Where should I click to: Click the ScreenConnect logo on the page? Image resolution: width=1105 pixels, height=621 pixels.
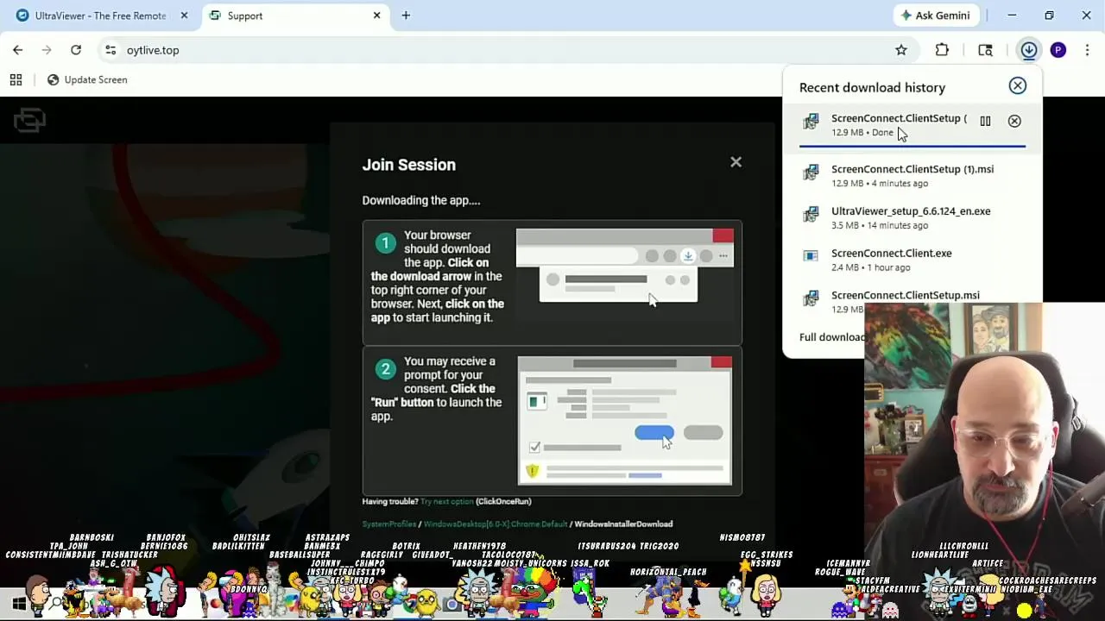pos(29,120)
